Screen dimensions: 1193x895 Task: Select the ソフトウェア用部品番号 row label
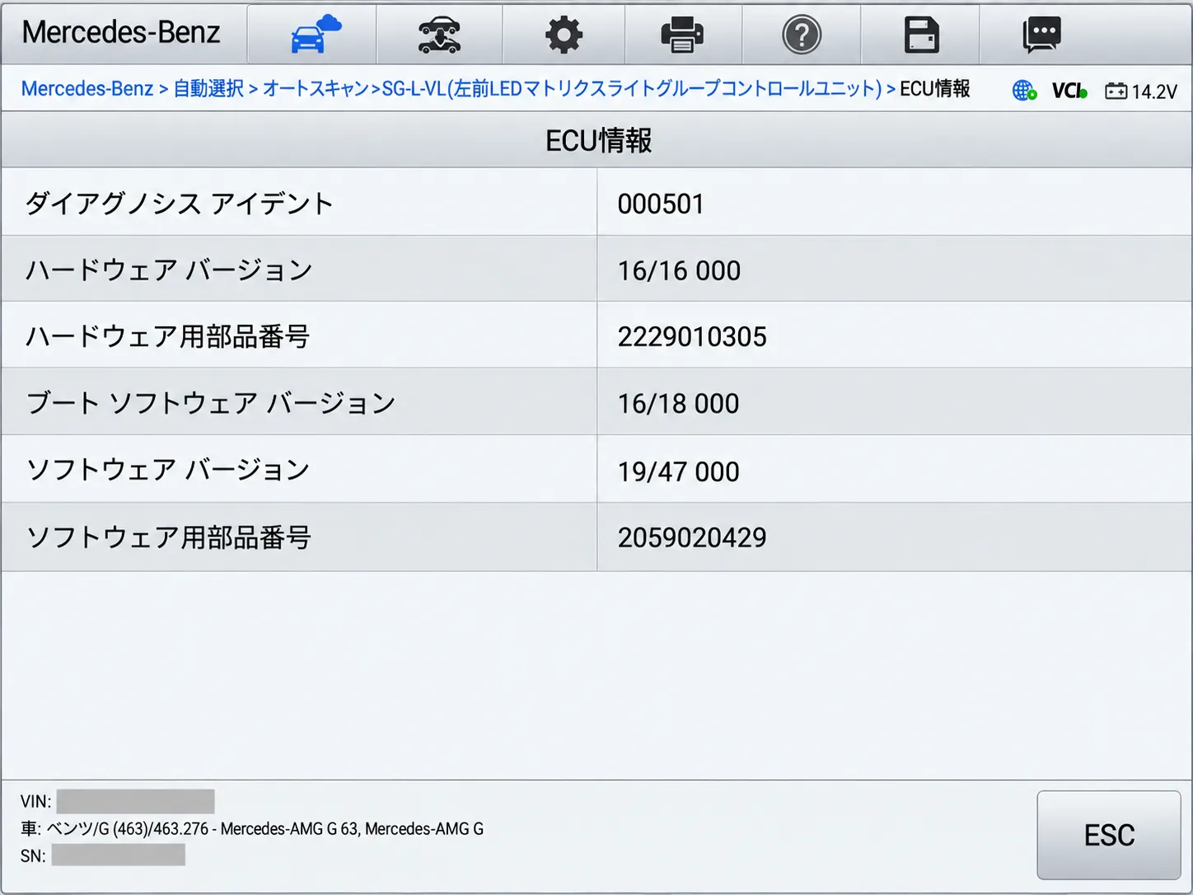coord(169,537)
